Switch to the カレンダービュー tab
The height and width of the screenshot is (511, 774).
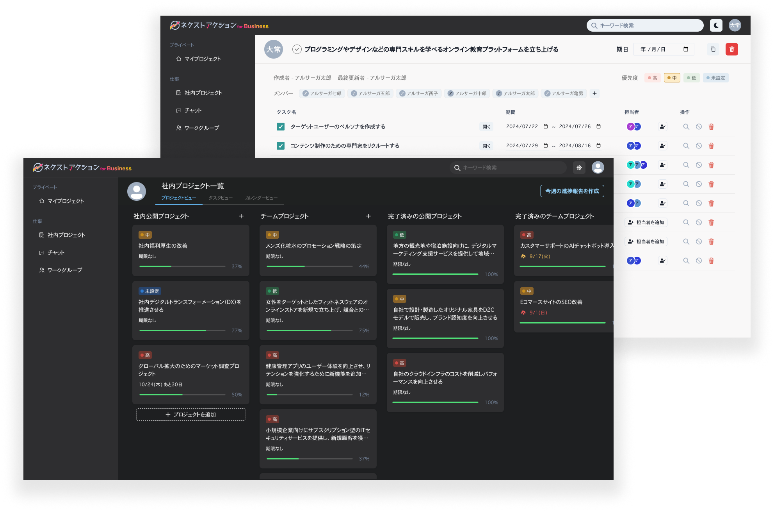[x=261, y=198]
